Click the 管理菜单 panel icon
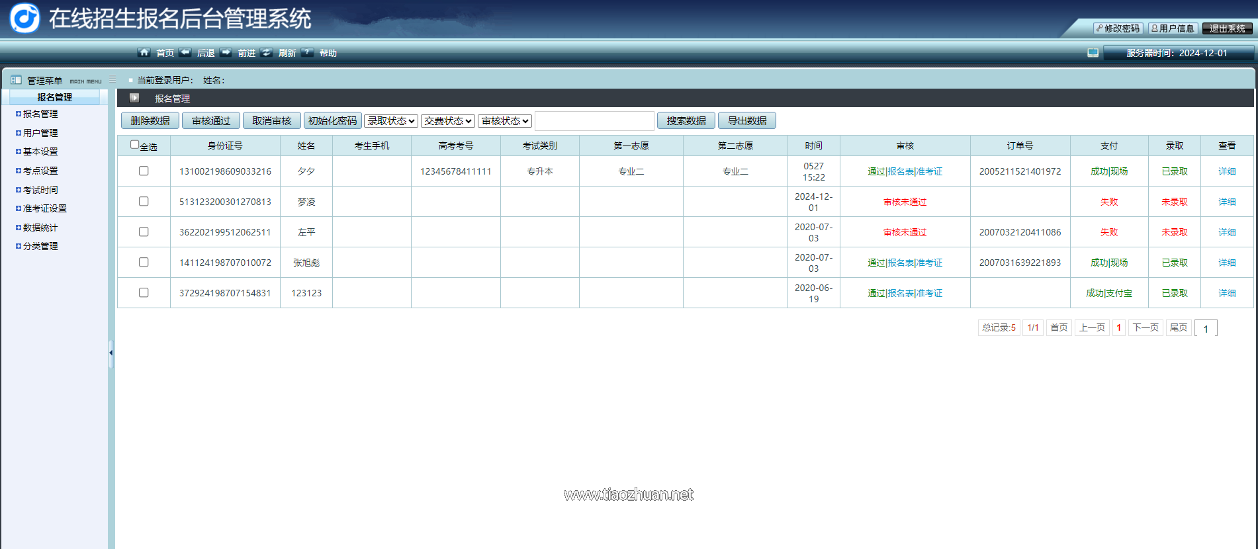Image resolution: width=1258 pixels, height=549 pixels. pos(16,80)
